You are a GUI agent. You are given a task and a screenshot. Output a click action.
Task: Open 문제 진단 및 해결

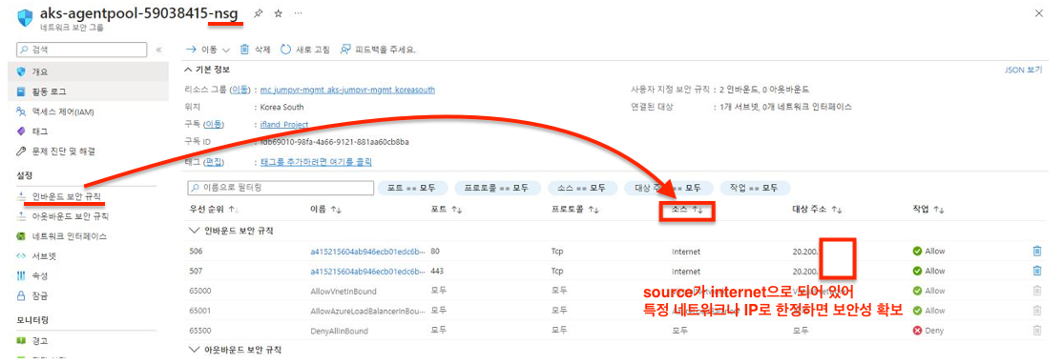(63, 151)
